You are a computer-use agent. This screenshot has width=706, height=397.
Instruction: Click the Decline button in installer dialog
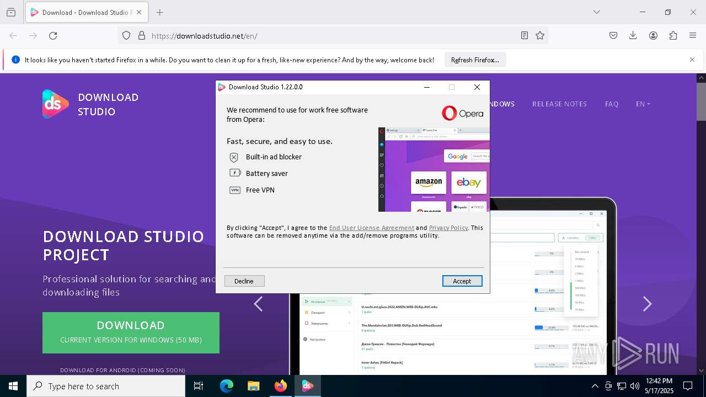pos(244,281)
